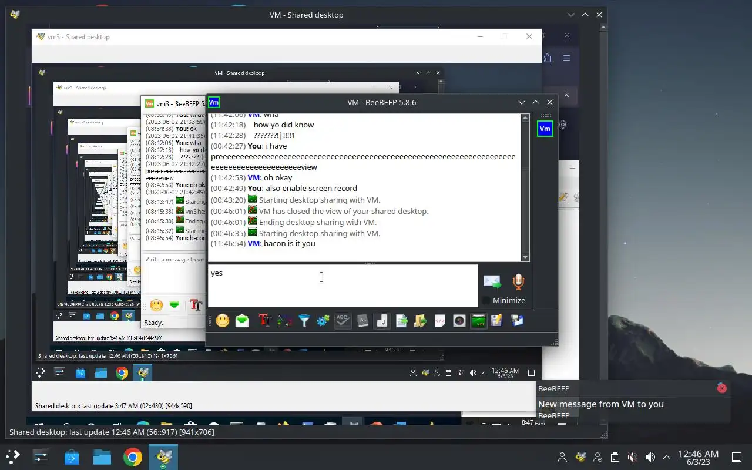Image resolution: width=752 pixels, height=470 pixels.
Task: Select the Vm user avatar in sidebar
Action: point(545,129)
